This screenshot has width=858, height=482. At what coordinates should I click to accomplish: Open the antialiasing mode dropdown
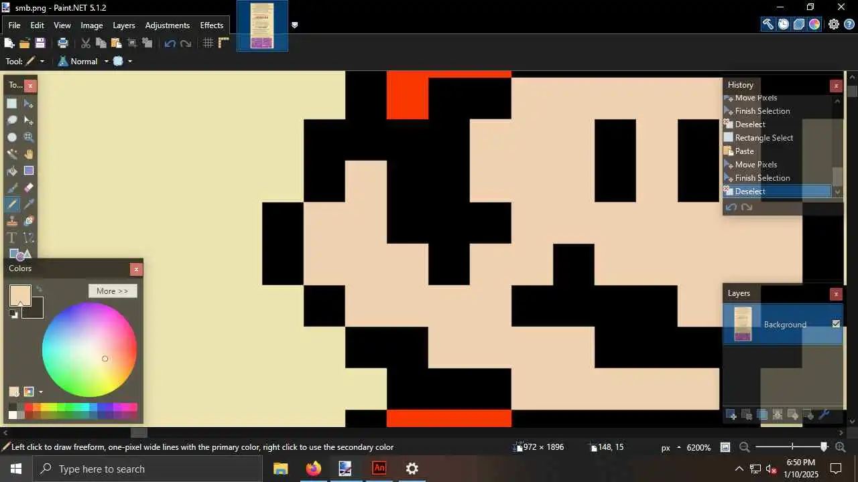point(123,61)
